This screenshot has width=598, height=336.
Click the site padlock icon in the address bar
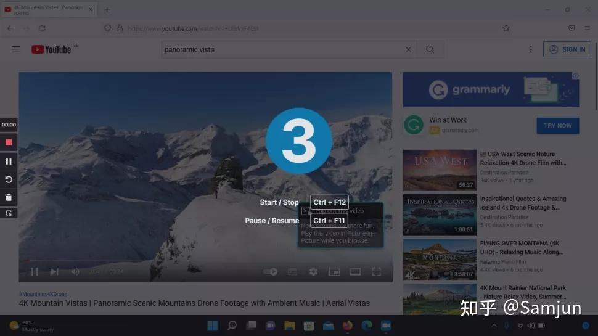(120, 28)
